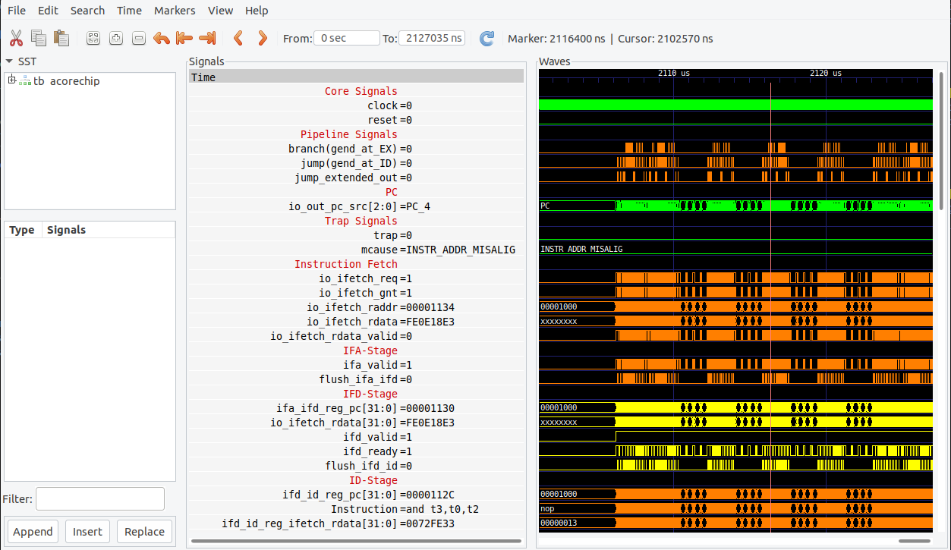Find the next edge with the right chevron
This screenshot has height=550, width=951.
[x=262, y=38]
